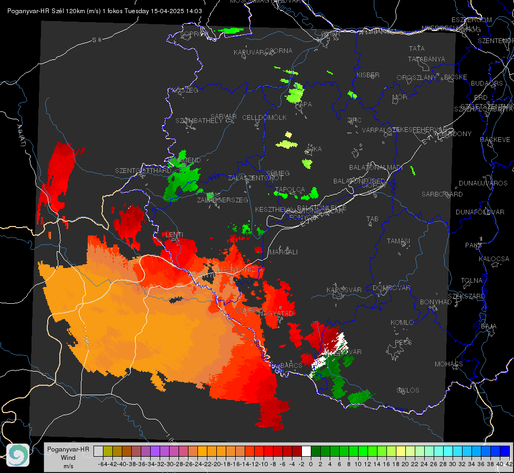Click the SÜMEG city label
514x473 pixels.
pos(278,173)
